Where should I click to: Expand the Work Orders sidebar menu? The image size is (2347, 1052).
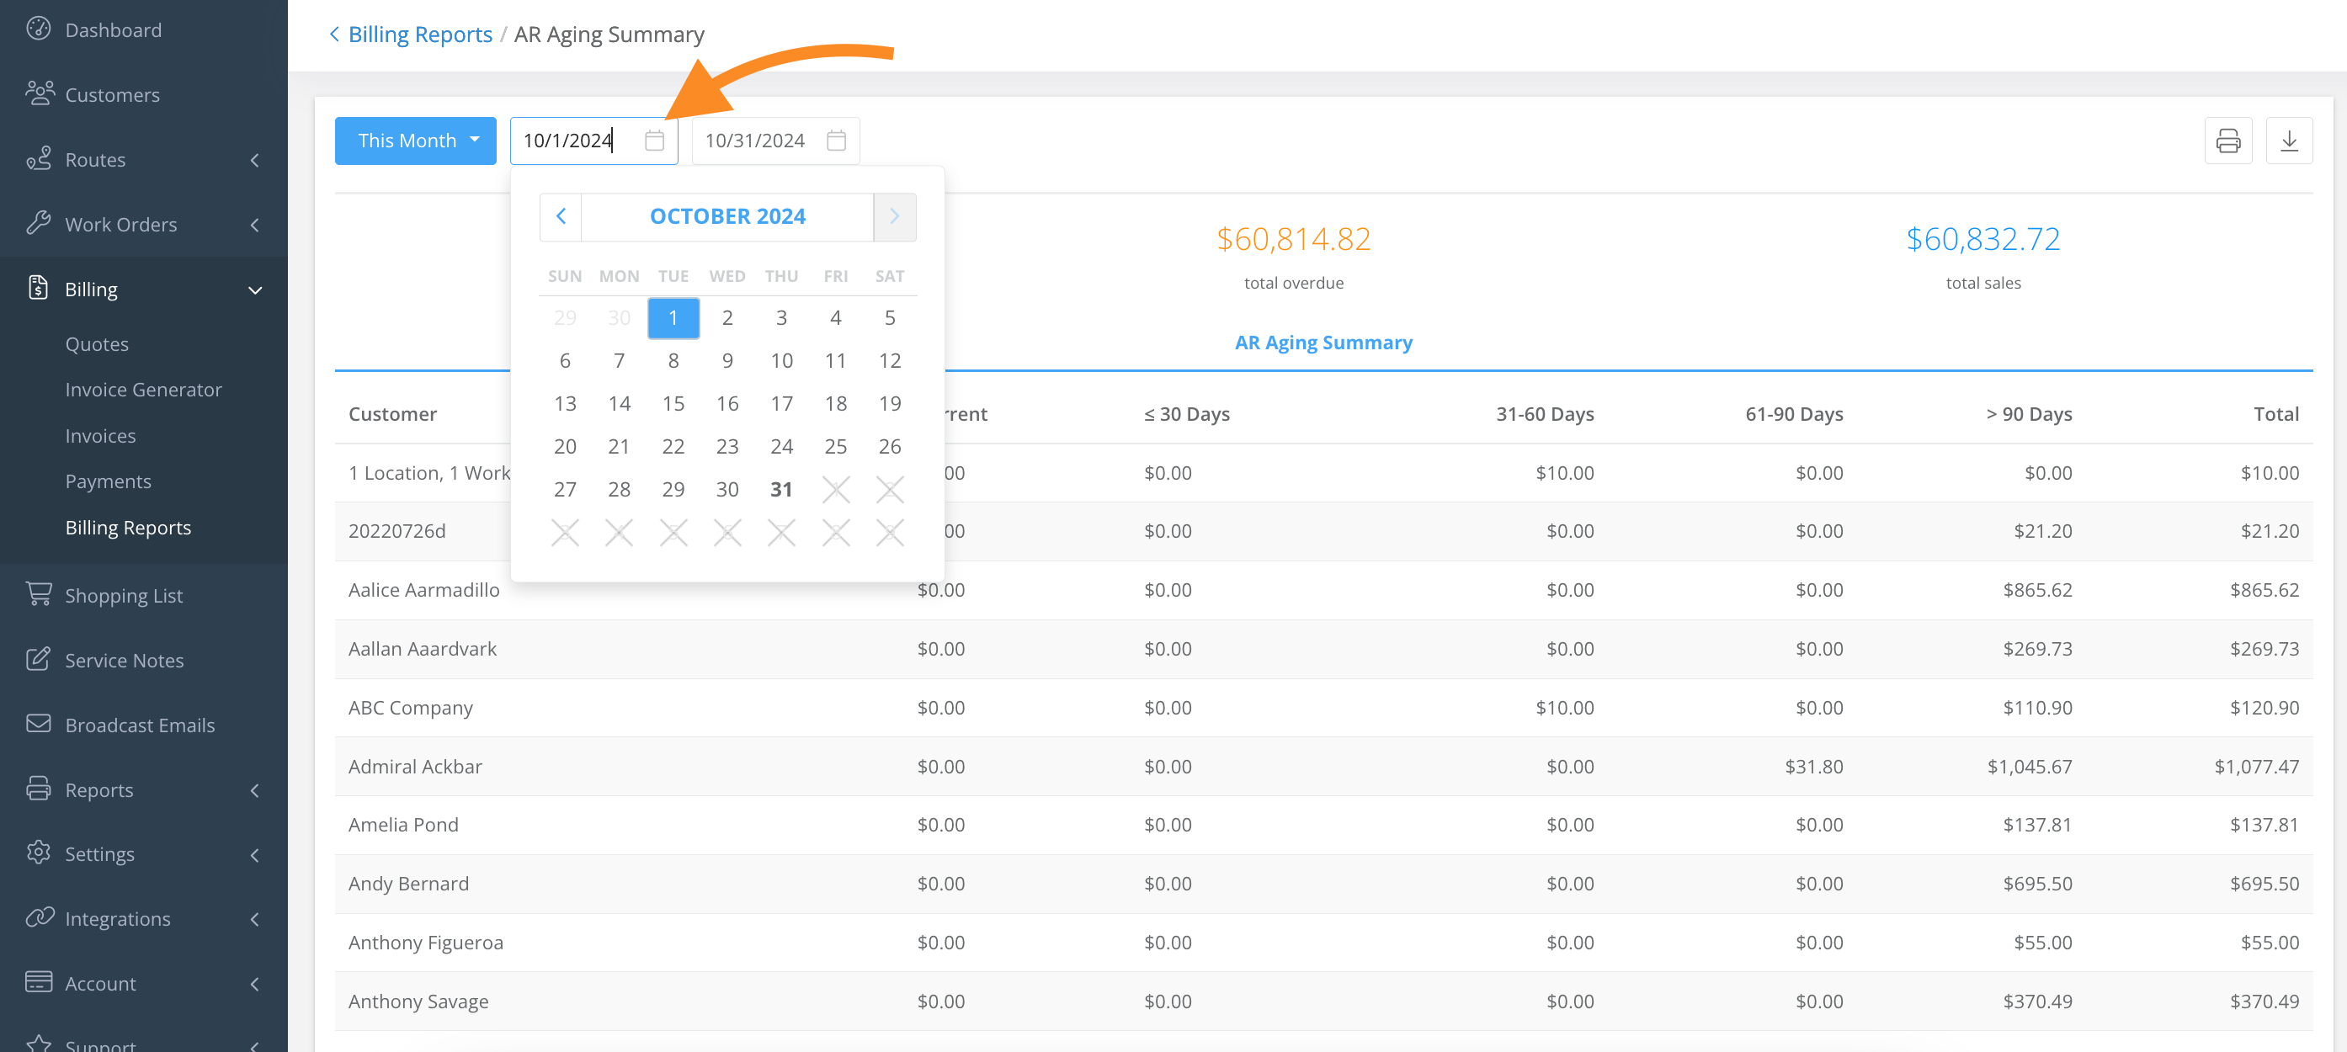[x=255, y=224]
